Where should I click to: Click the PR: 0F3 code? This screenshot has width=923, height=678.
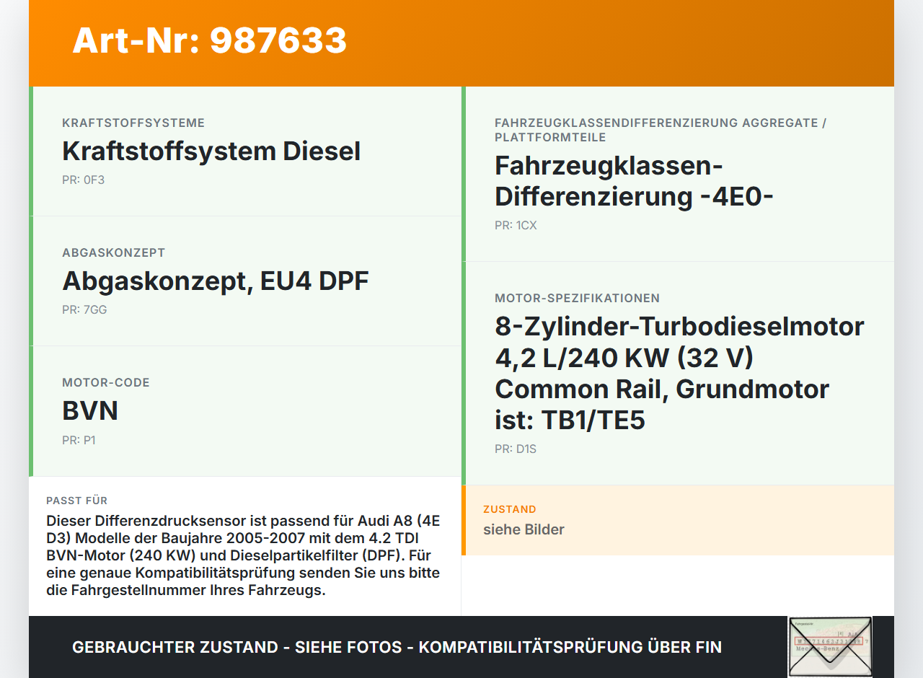pos(83,180)
